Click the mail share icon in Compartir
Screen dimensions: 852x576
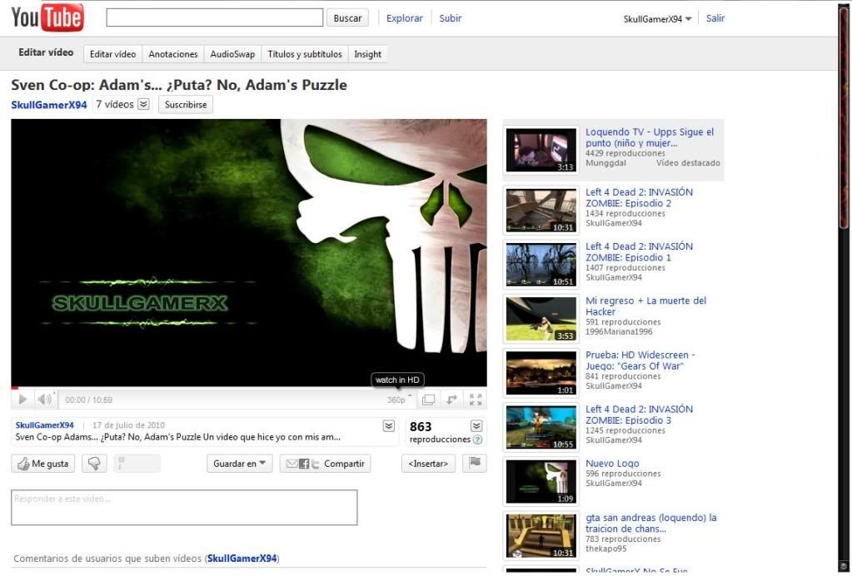click(x=291, y=464)
